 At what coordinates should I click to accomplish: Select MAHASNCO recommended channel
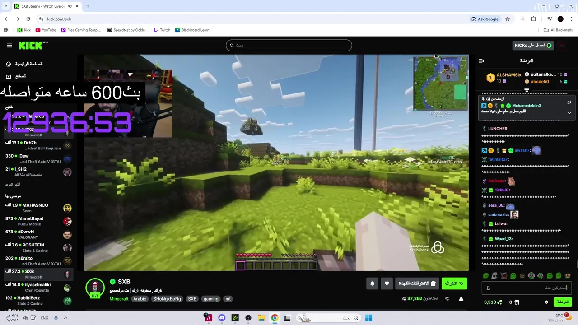pos(38,208)
